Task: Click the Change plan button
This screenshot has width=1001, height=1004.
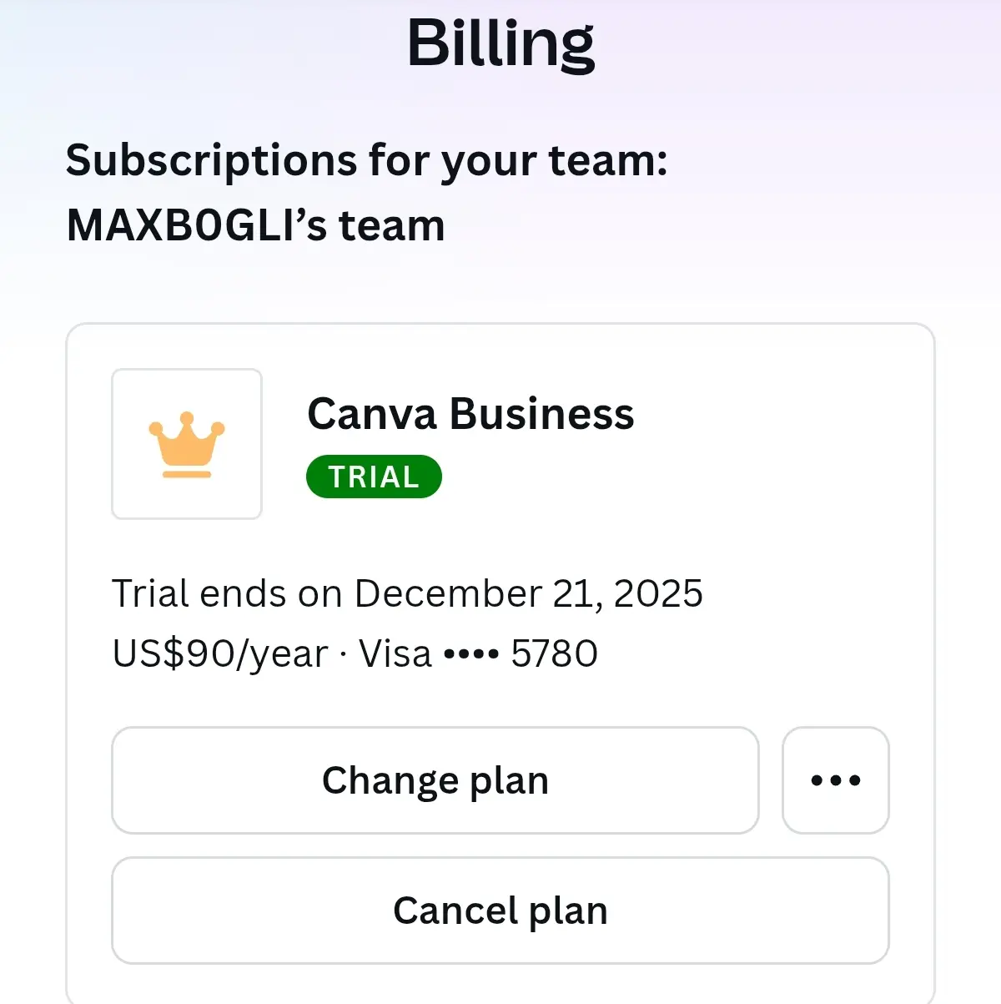Action: coord(435,780)
